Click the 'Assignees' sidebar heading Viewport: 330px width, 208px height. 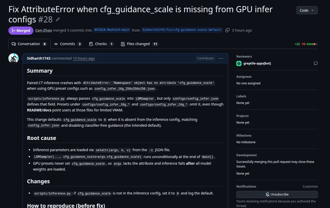244,77
